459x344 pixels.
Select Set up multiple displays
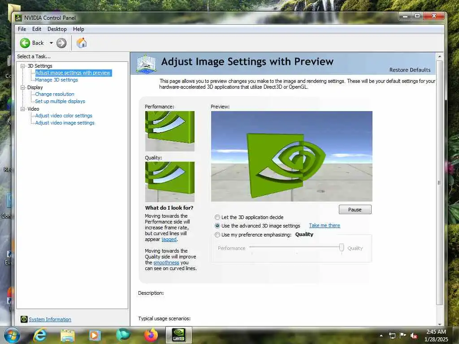click(x=60, y=101)
